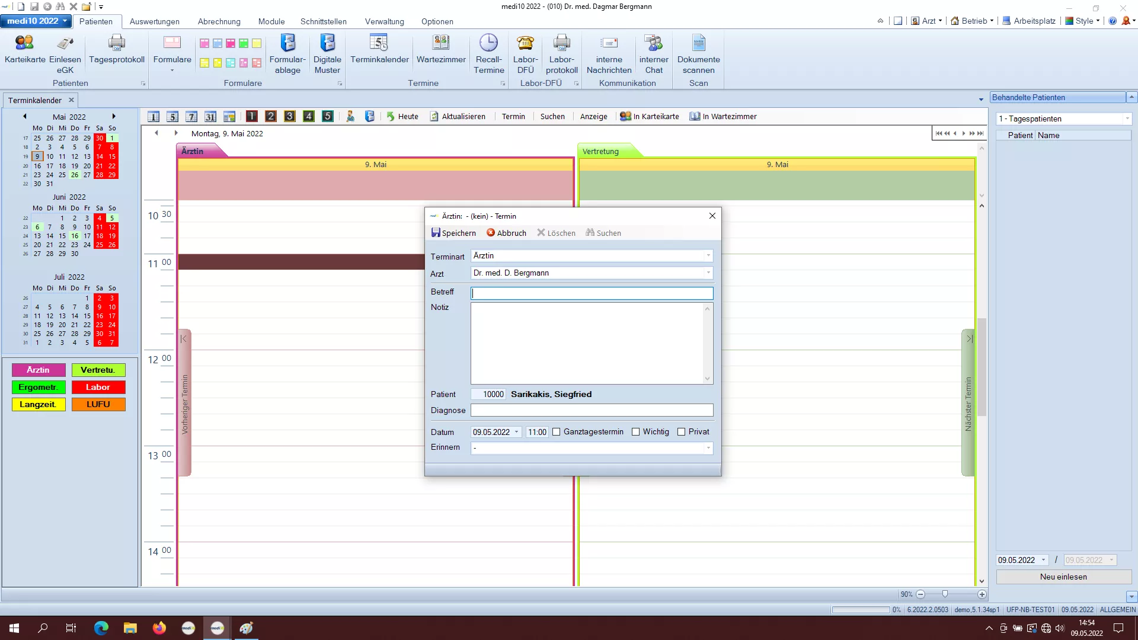Open Formularablage in the ribbon

[287, 53]
